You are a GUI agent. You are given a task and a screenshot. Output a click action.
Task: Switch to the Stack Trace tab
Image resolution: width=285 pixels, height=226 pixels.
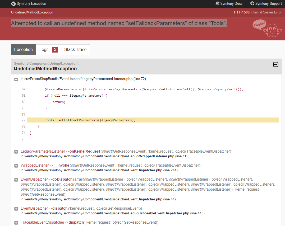click(x=75, y=50)
